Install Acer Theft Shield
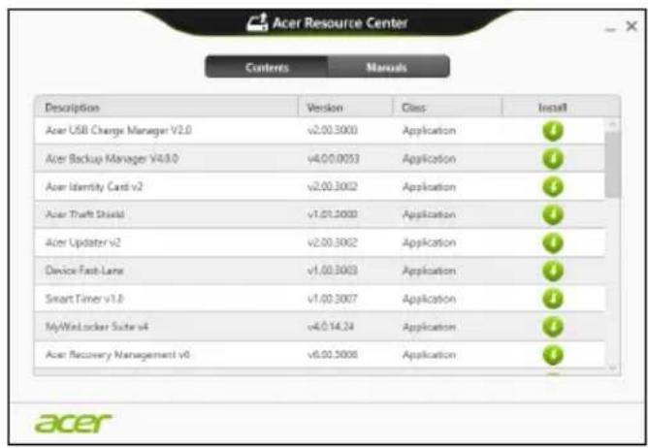The width and height of the screenshot is (648, 448). (x=553, y=215)
